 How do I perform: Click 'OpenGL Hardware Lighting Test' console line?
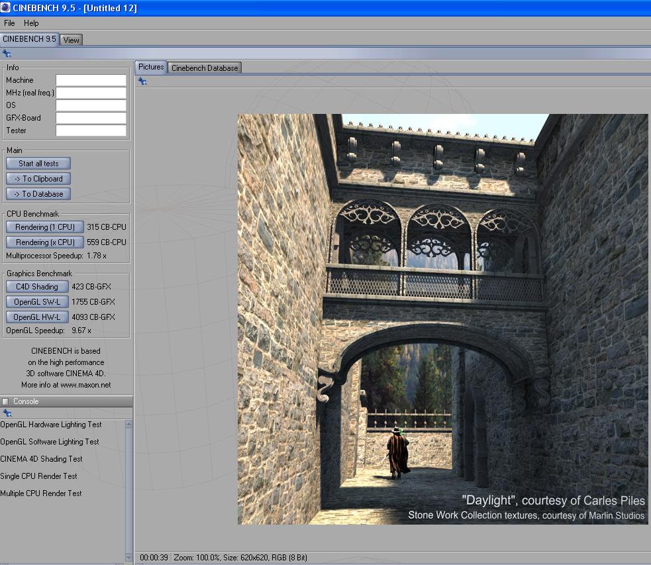50,425
